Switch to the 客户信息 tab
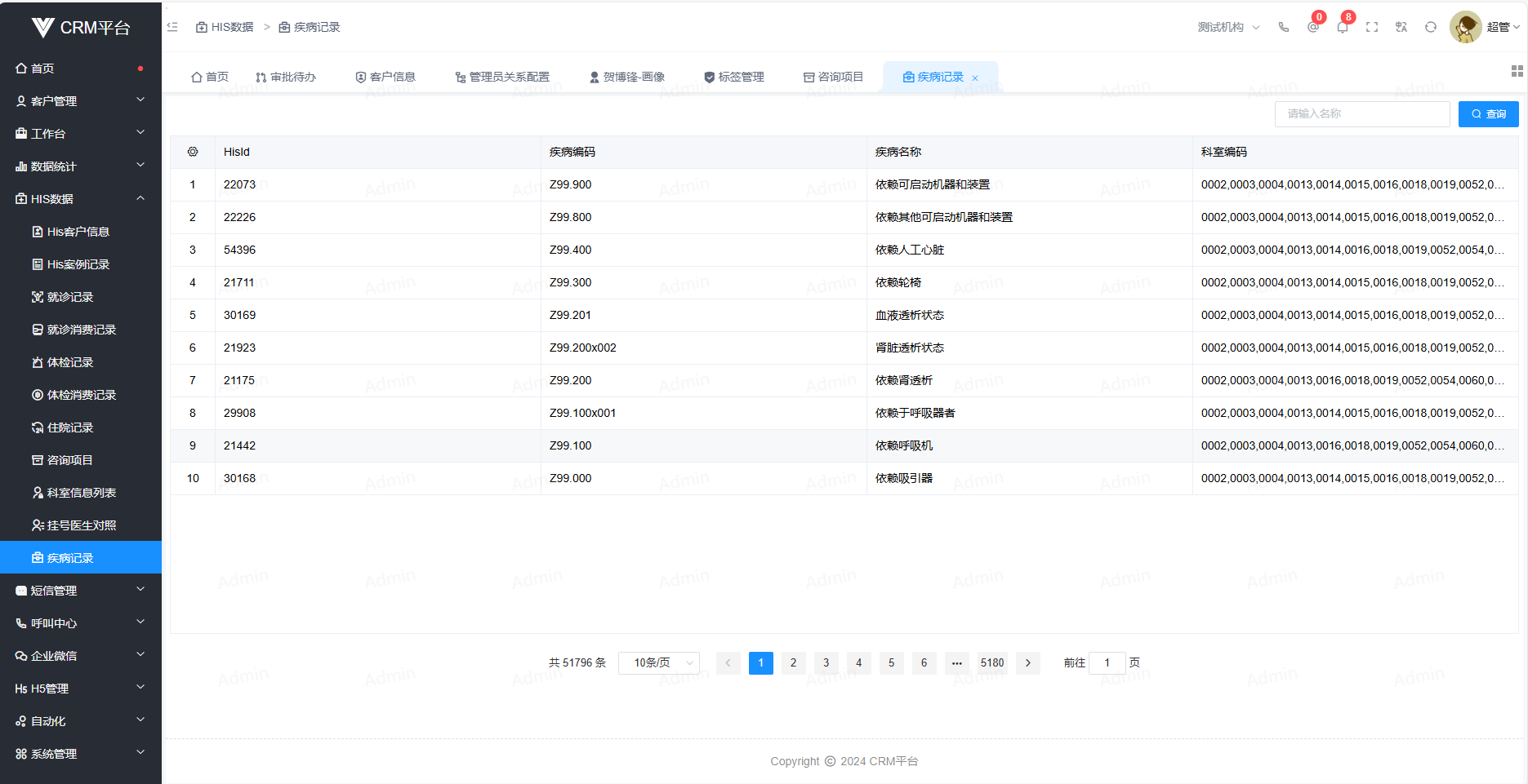Screen dimensions: 1528x784 [x=385, y=77]
